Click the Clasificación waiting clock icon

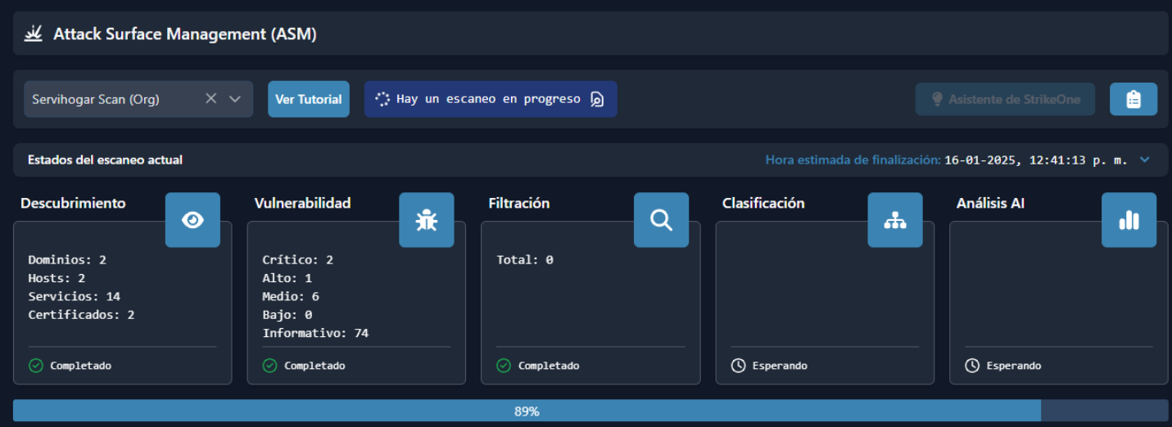[x=738, y=366]
